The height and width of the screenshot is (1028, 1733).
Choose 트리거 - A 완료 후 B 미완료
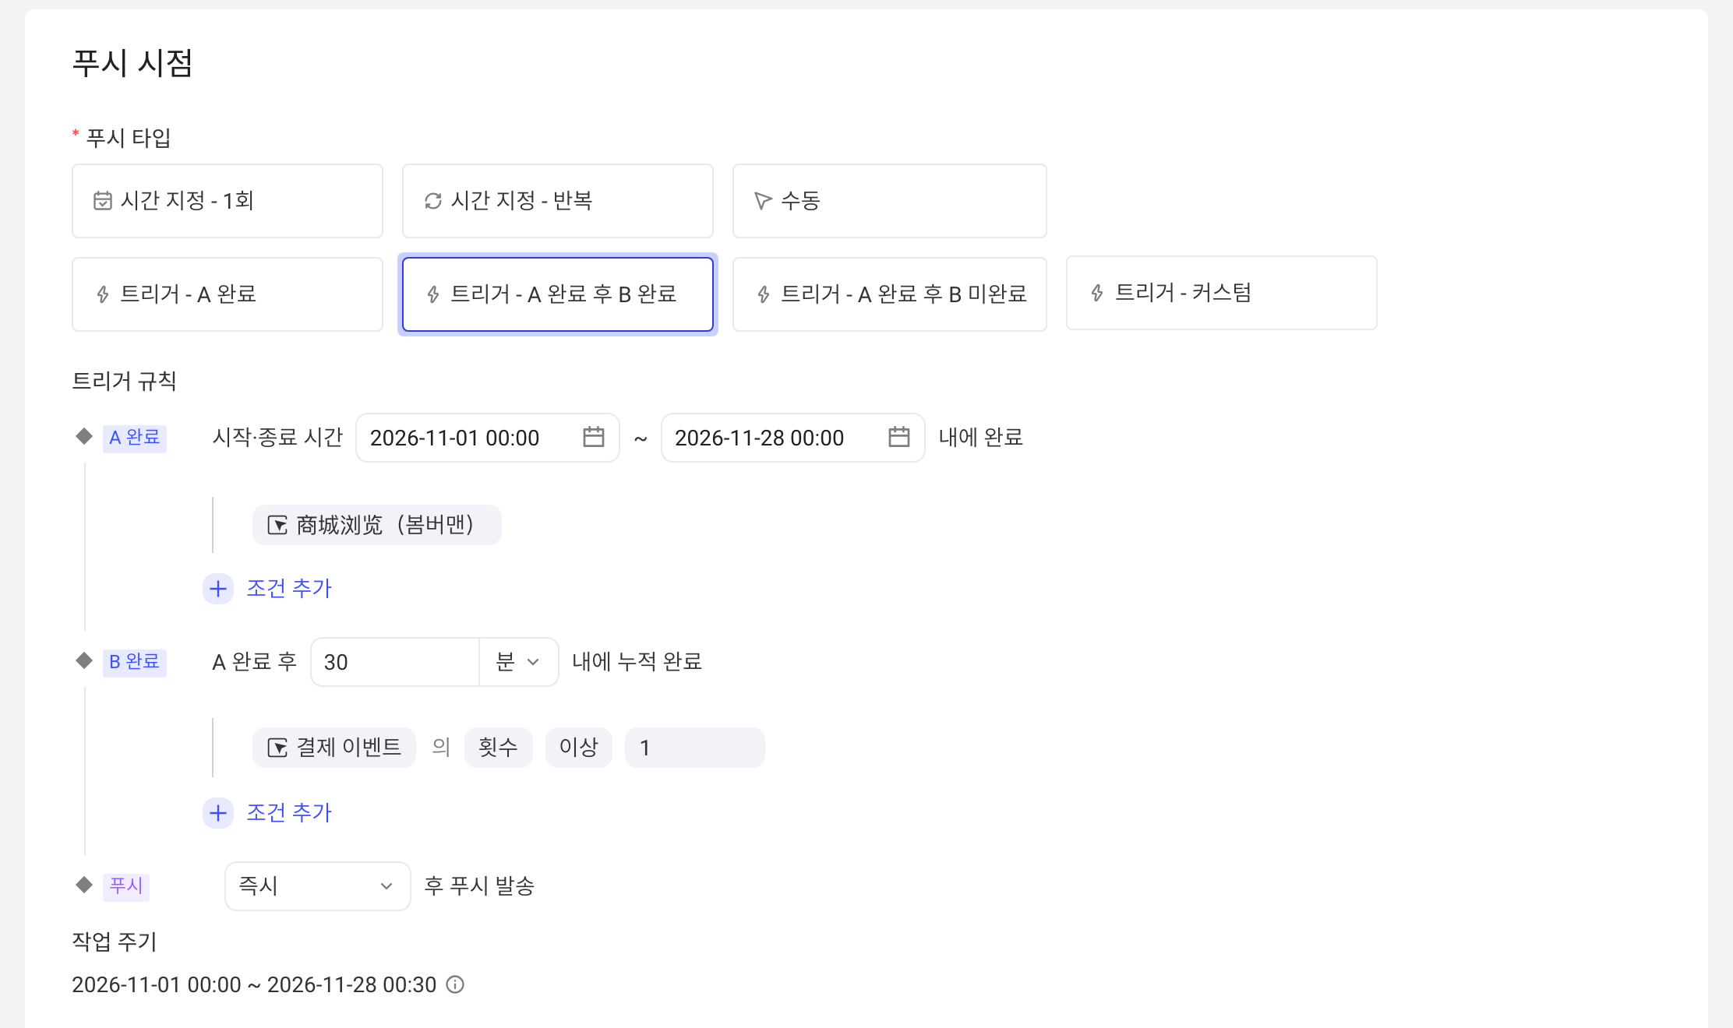click(889, 294)
